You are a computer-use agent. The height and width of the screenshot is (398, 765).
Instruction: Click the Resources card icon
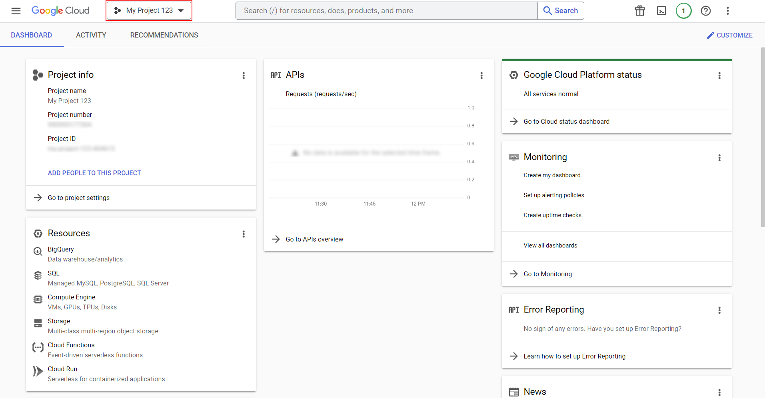click(38, 234)
